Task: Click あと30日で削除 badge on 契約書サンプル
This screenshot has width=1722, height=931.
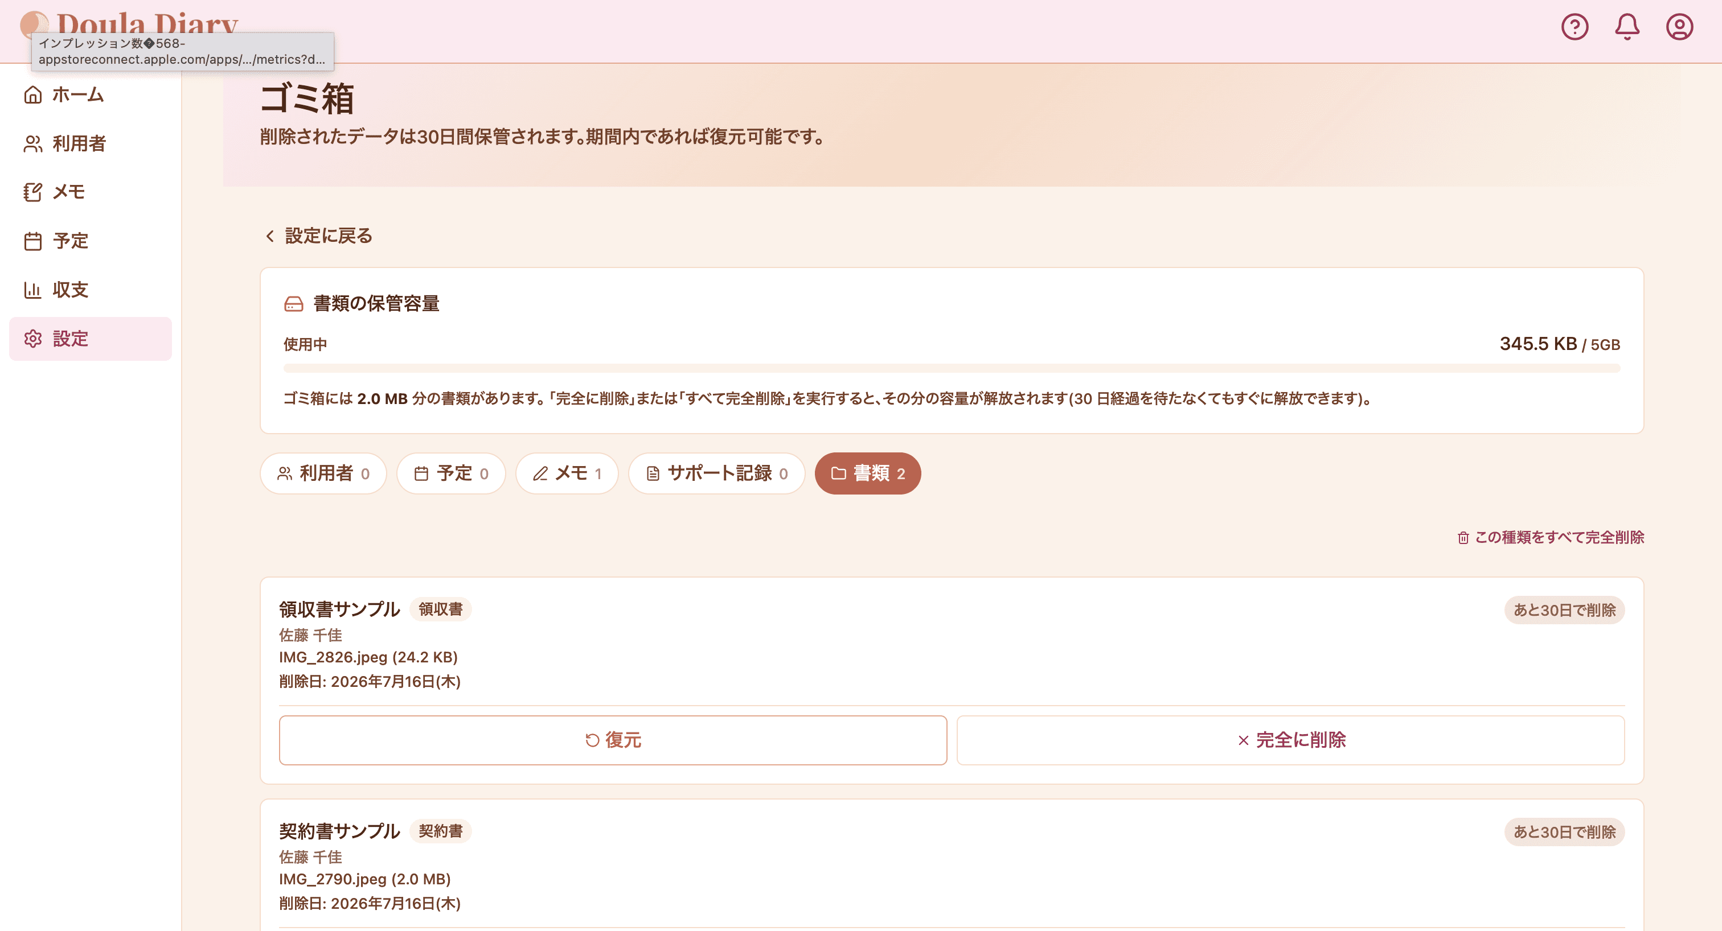Action: tap(1564, 832)
